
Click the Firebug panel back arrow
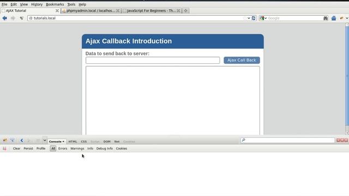pos(22,140)
